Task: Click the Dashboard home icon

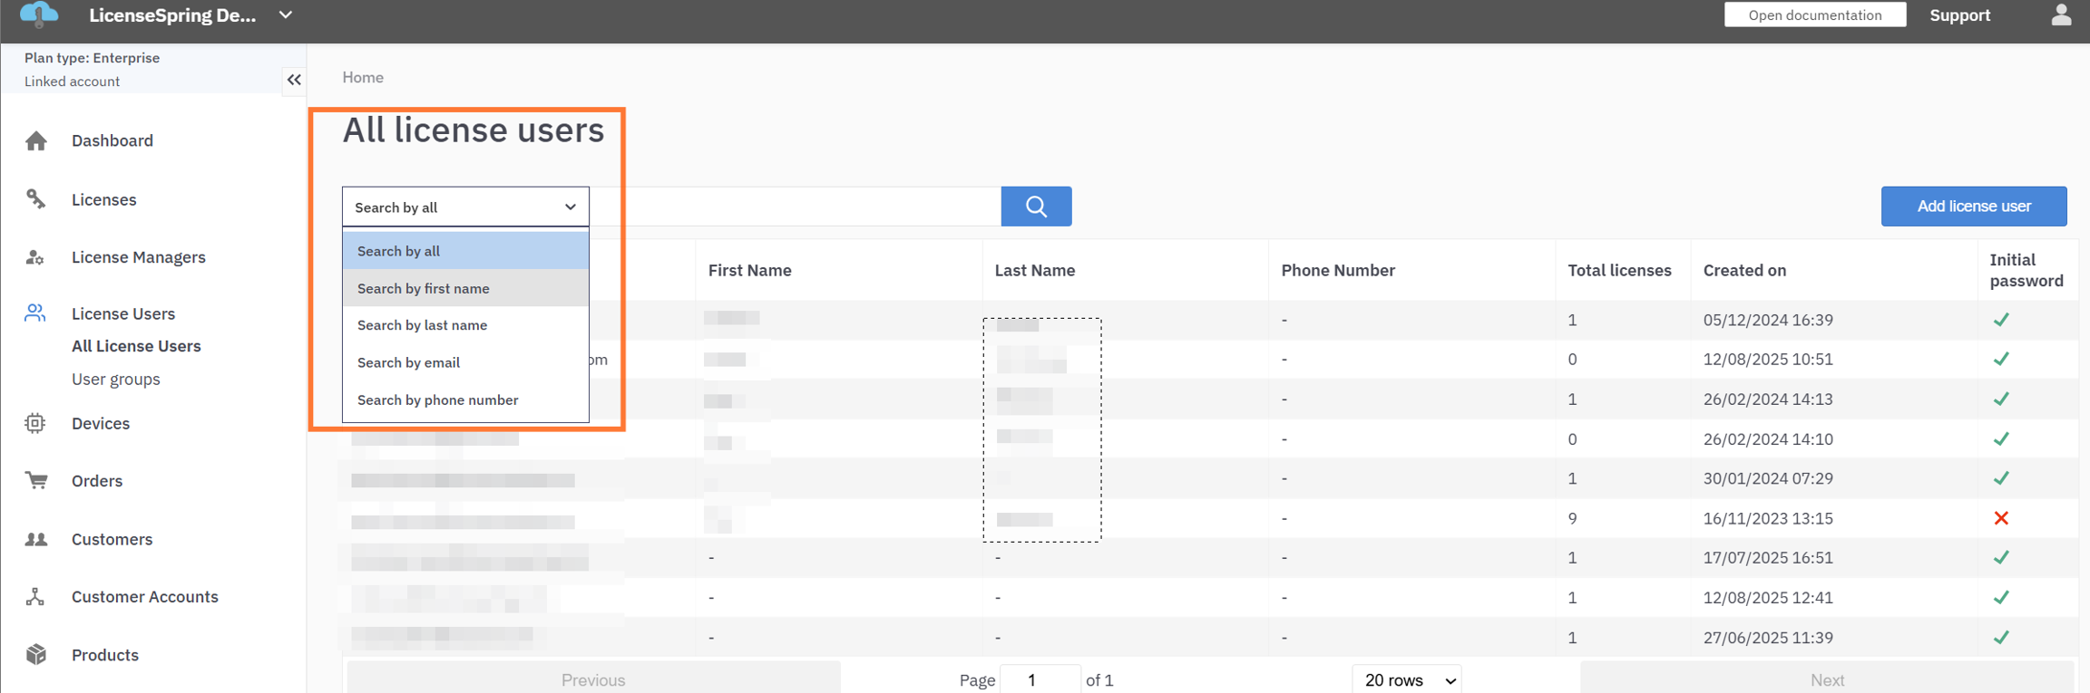Action: [36, 141]
